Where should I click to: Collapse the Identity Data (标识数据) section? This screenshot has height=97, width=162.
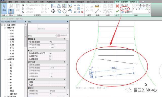click(65, 79)
